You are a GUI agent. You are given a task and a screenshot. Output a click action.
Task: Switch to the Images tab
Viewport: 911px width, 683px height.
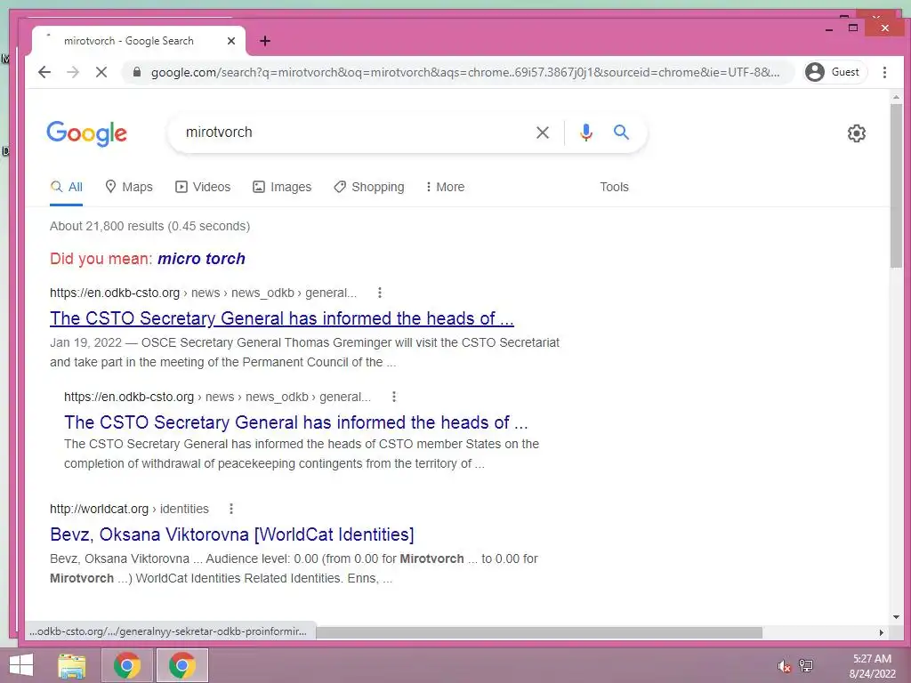point(282,187)
